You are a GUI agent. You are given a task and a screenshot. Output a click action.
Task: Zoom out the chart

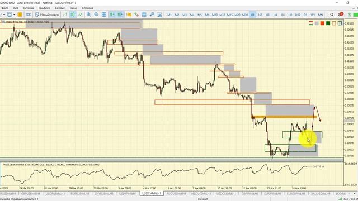point(96,15)
